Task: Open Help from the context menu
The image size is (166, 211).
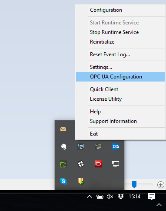Action: (x=120, y=112)
